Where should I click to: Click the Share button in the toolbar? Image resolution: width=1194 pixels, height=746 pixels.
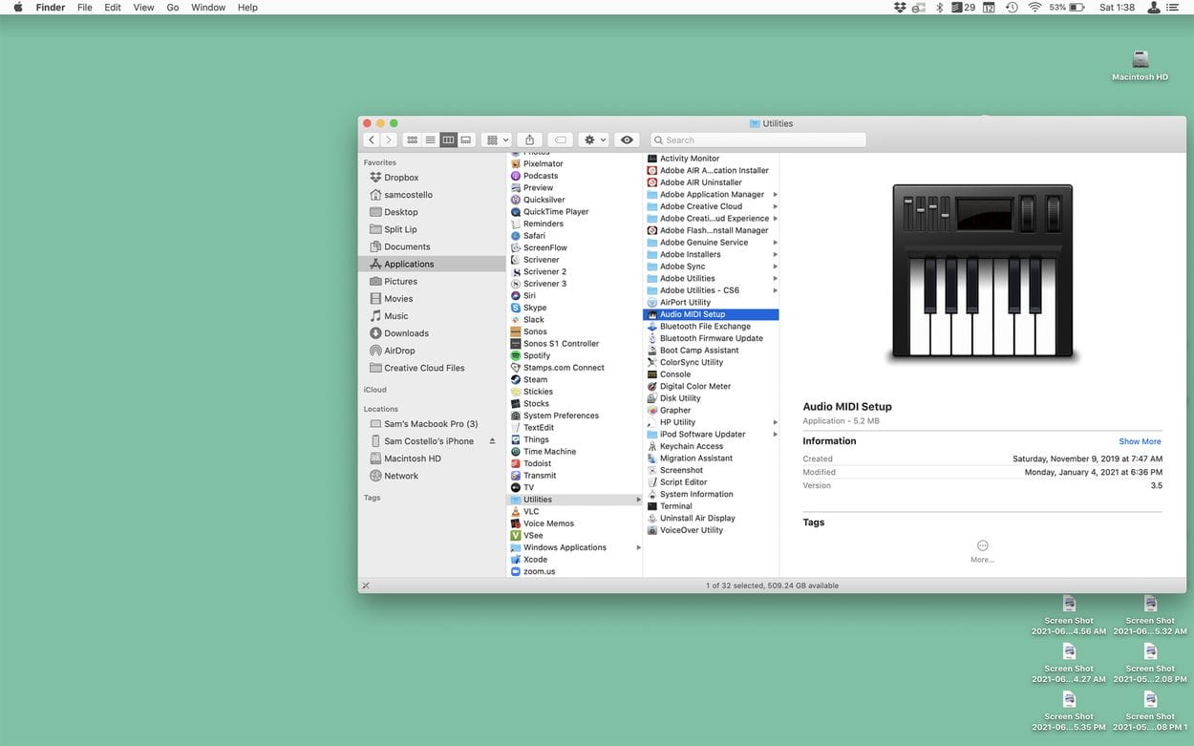(530, 139)
